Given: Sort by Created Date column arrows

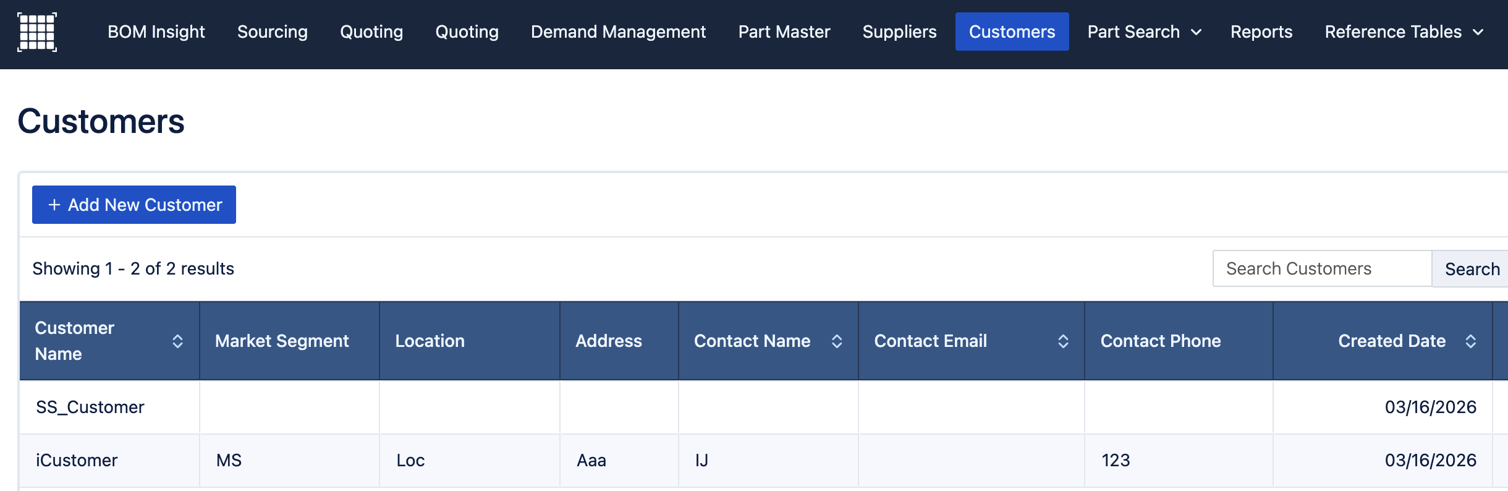Looking at the screenshot, I should 1471,341.
